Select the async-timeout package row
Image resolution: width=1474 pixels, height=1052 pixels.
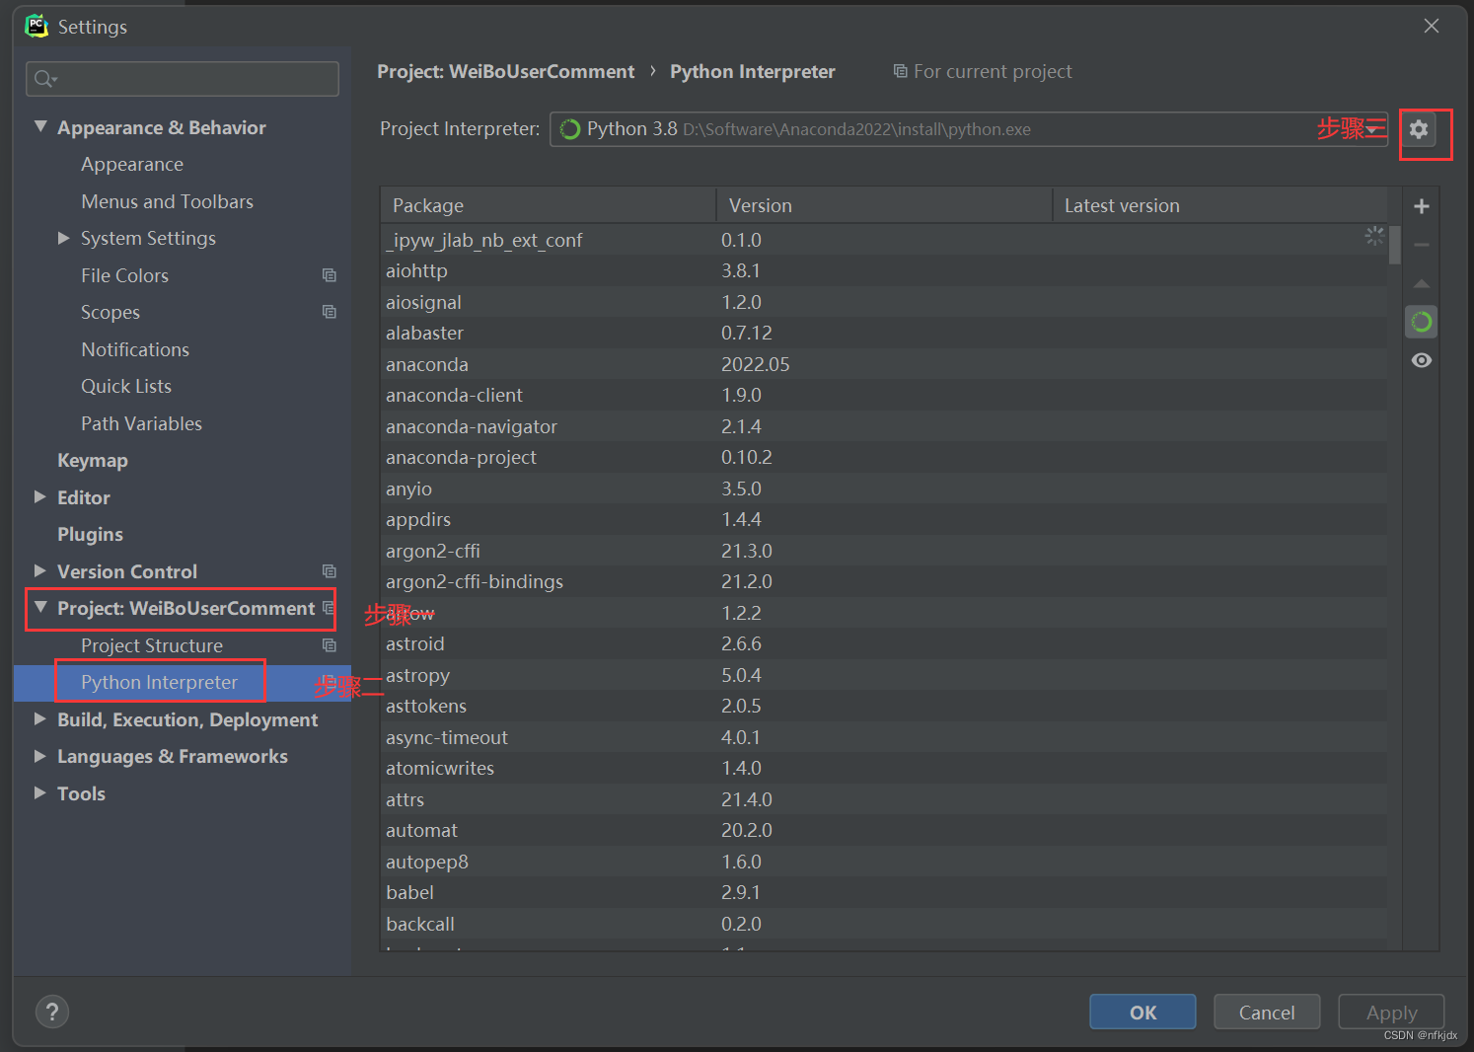[884, 737]
